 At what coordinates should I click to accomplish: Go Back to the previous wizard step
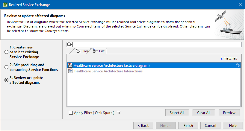pos(143,125)
